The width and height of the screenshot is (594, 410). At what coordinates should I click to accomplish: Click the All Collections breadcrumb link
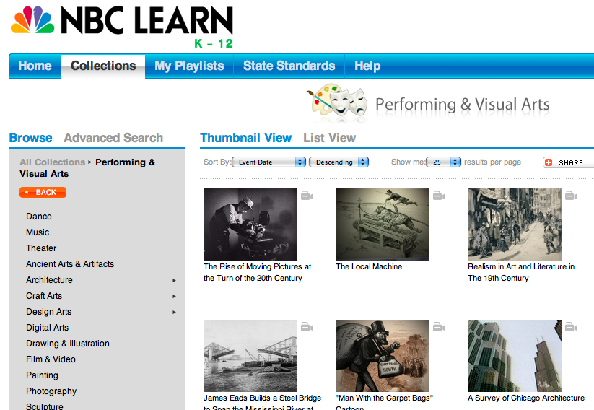tap(52, 162)
